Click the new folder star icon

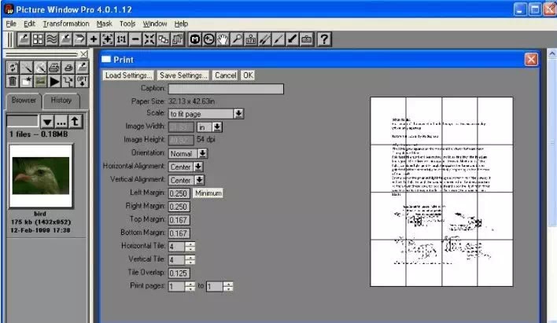click(27, 81)
